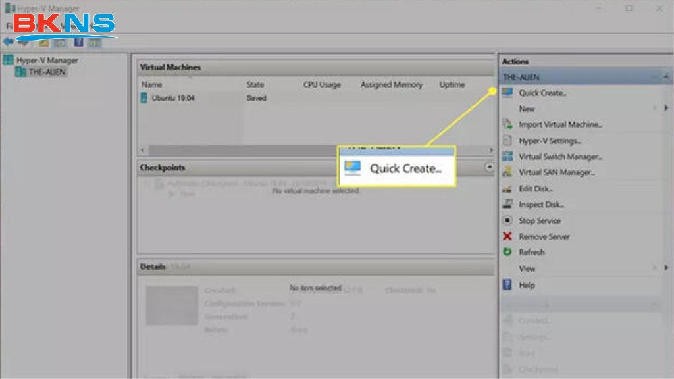
Task: Click the red Remove Server icon
Action: pyautogui.click(x=507, y=236)
